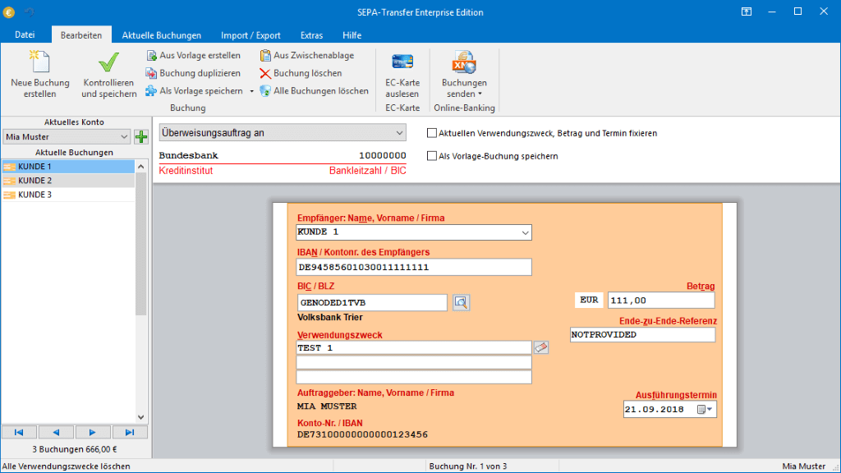
Task: Click the Neue Buchung erstellen icon
Action: (x=39, y=63)
